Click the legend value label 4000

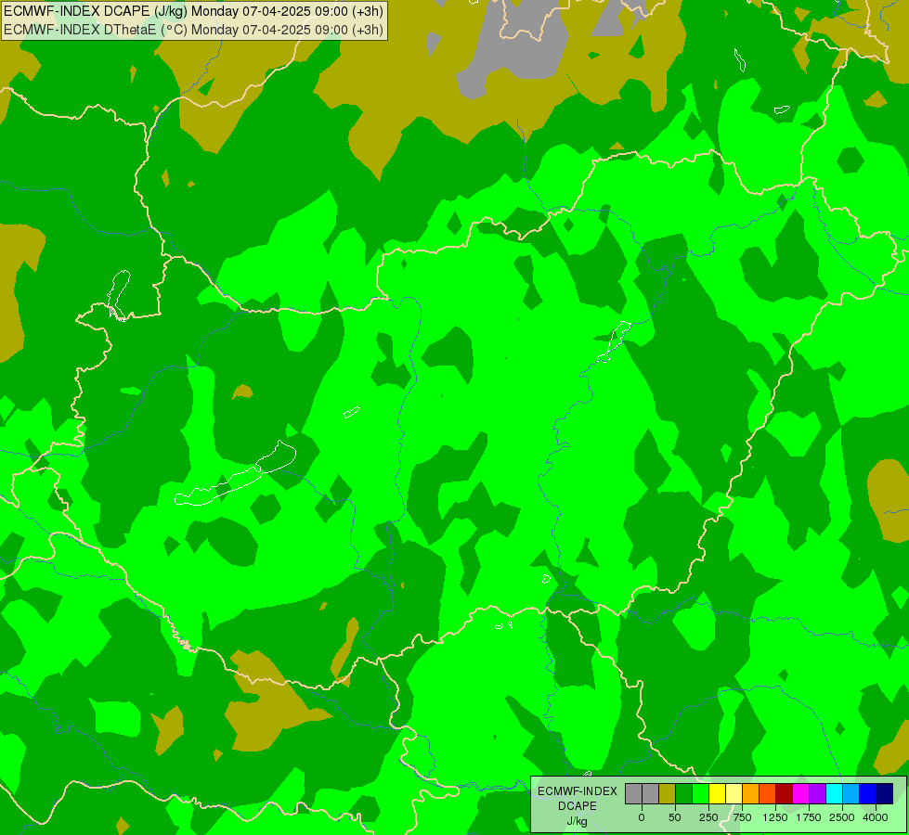coord(876,817)
